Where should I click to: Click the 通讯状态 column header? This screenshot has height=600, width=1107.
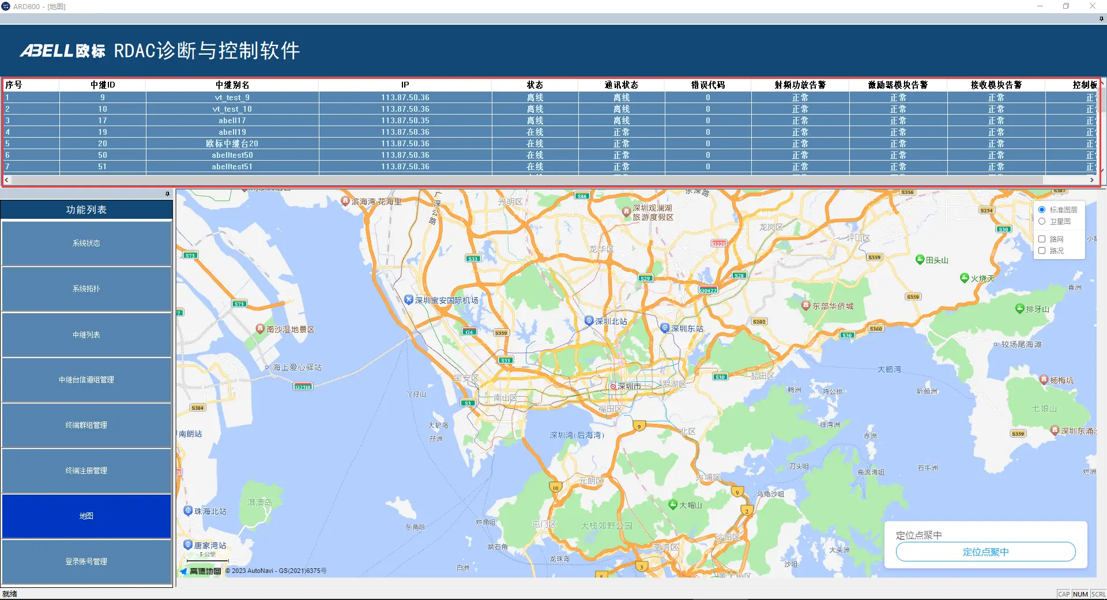click(622, 85)
